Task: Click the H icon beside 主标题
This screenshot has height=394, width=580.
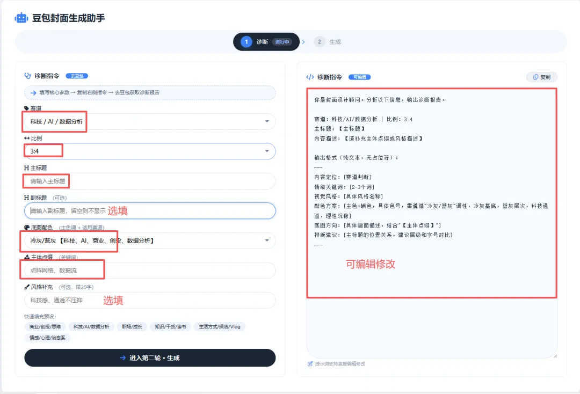Action: [x=27, y=168]
